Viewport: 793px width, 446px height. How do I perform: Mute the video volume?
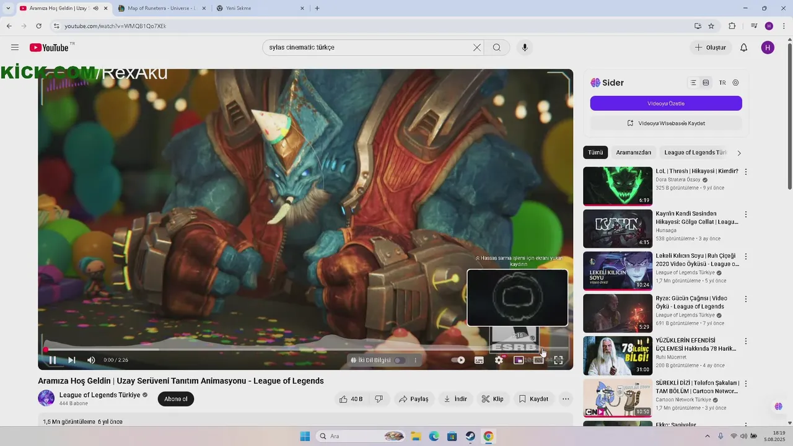[x=91, y=360]
